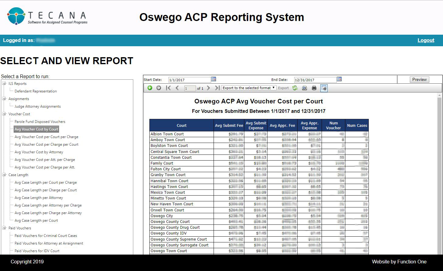Select Judge Attorney Assignments report
Image resolution: width=443 pixels, height=271 pixels.
(37, 106)
